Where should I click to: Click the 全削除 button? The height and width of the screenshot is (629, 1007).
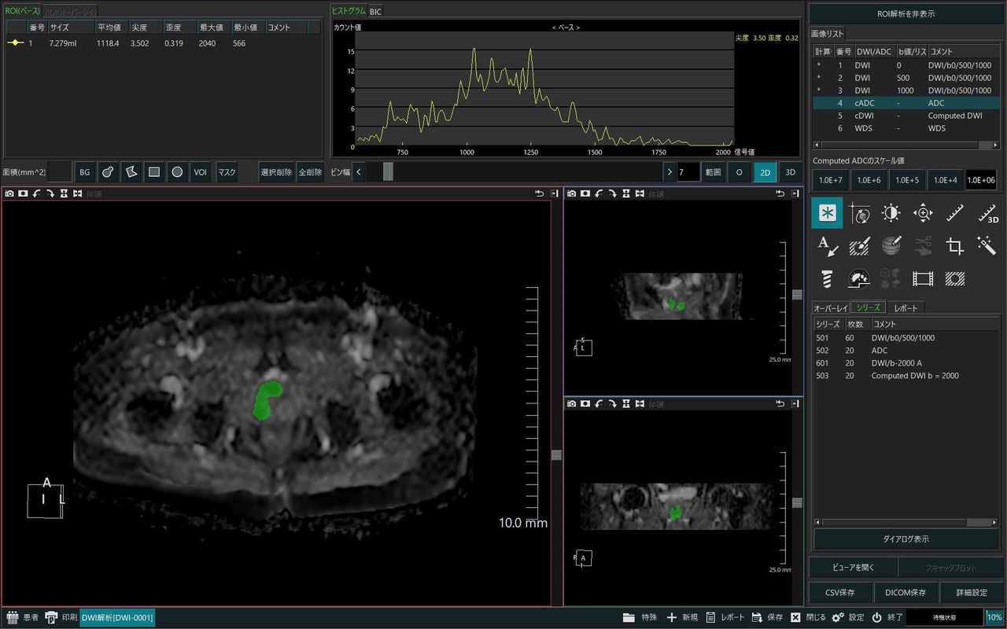pos(309,171)
